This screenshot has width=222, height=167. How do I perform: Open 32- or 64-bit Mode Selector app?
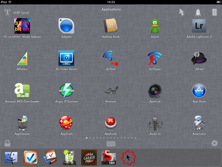click(22, 26)
